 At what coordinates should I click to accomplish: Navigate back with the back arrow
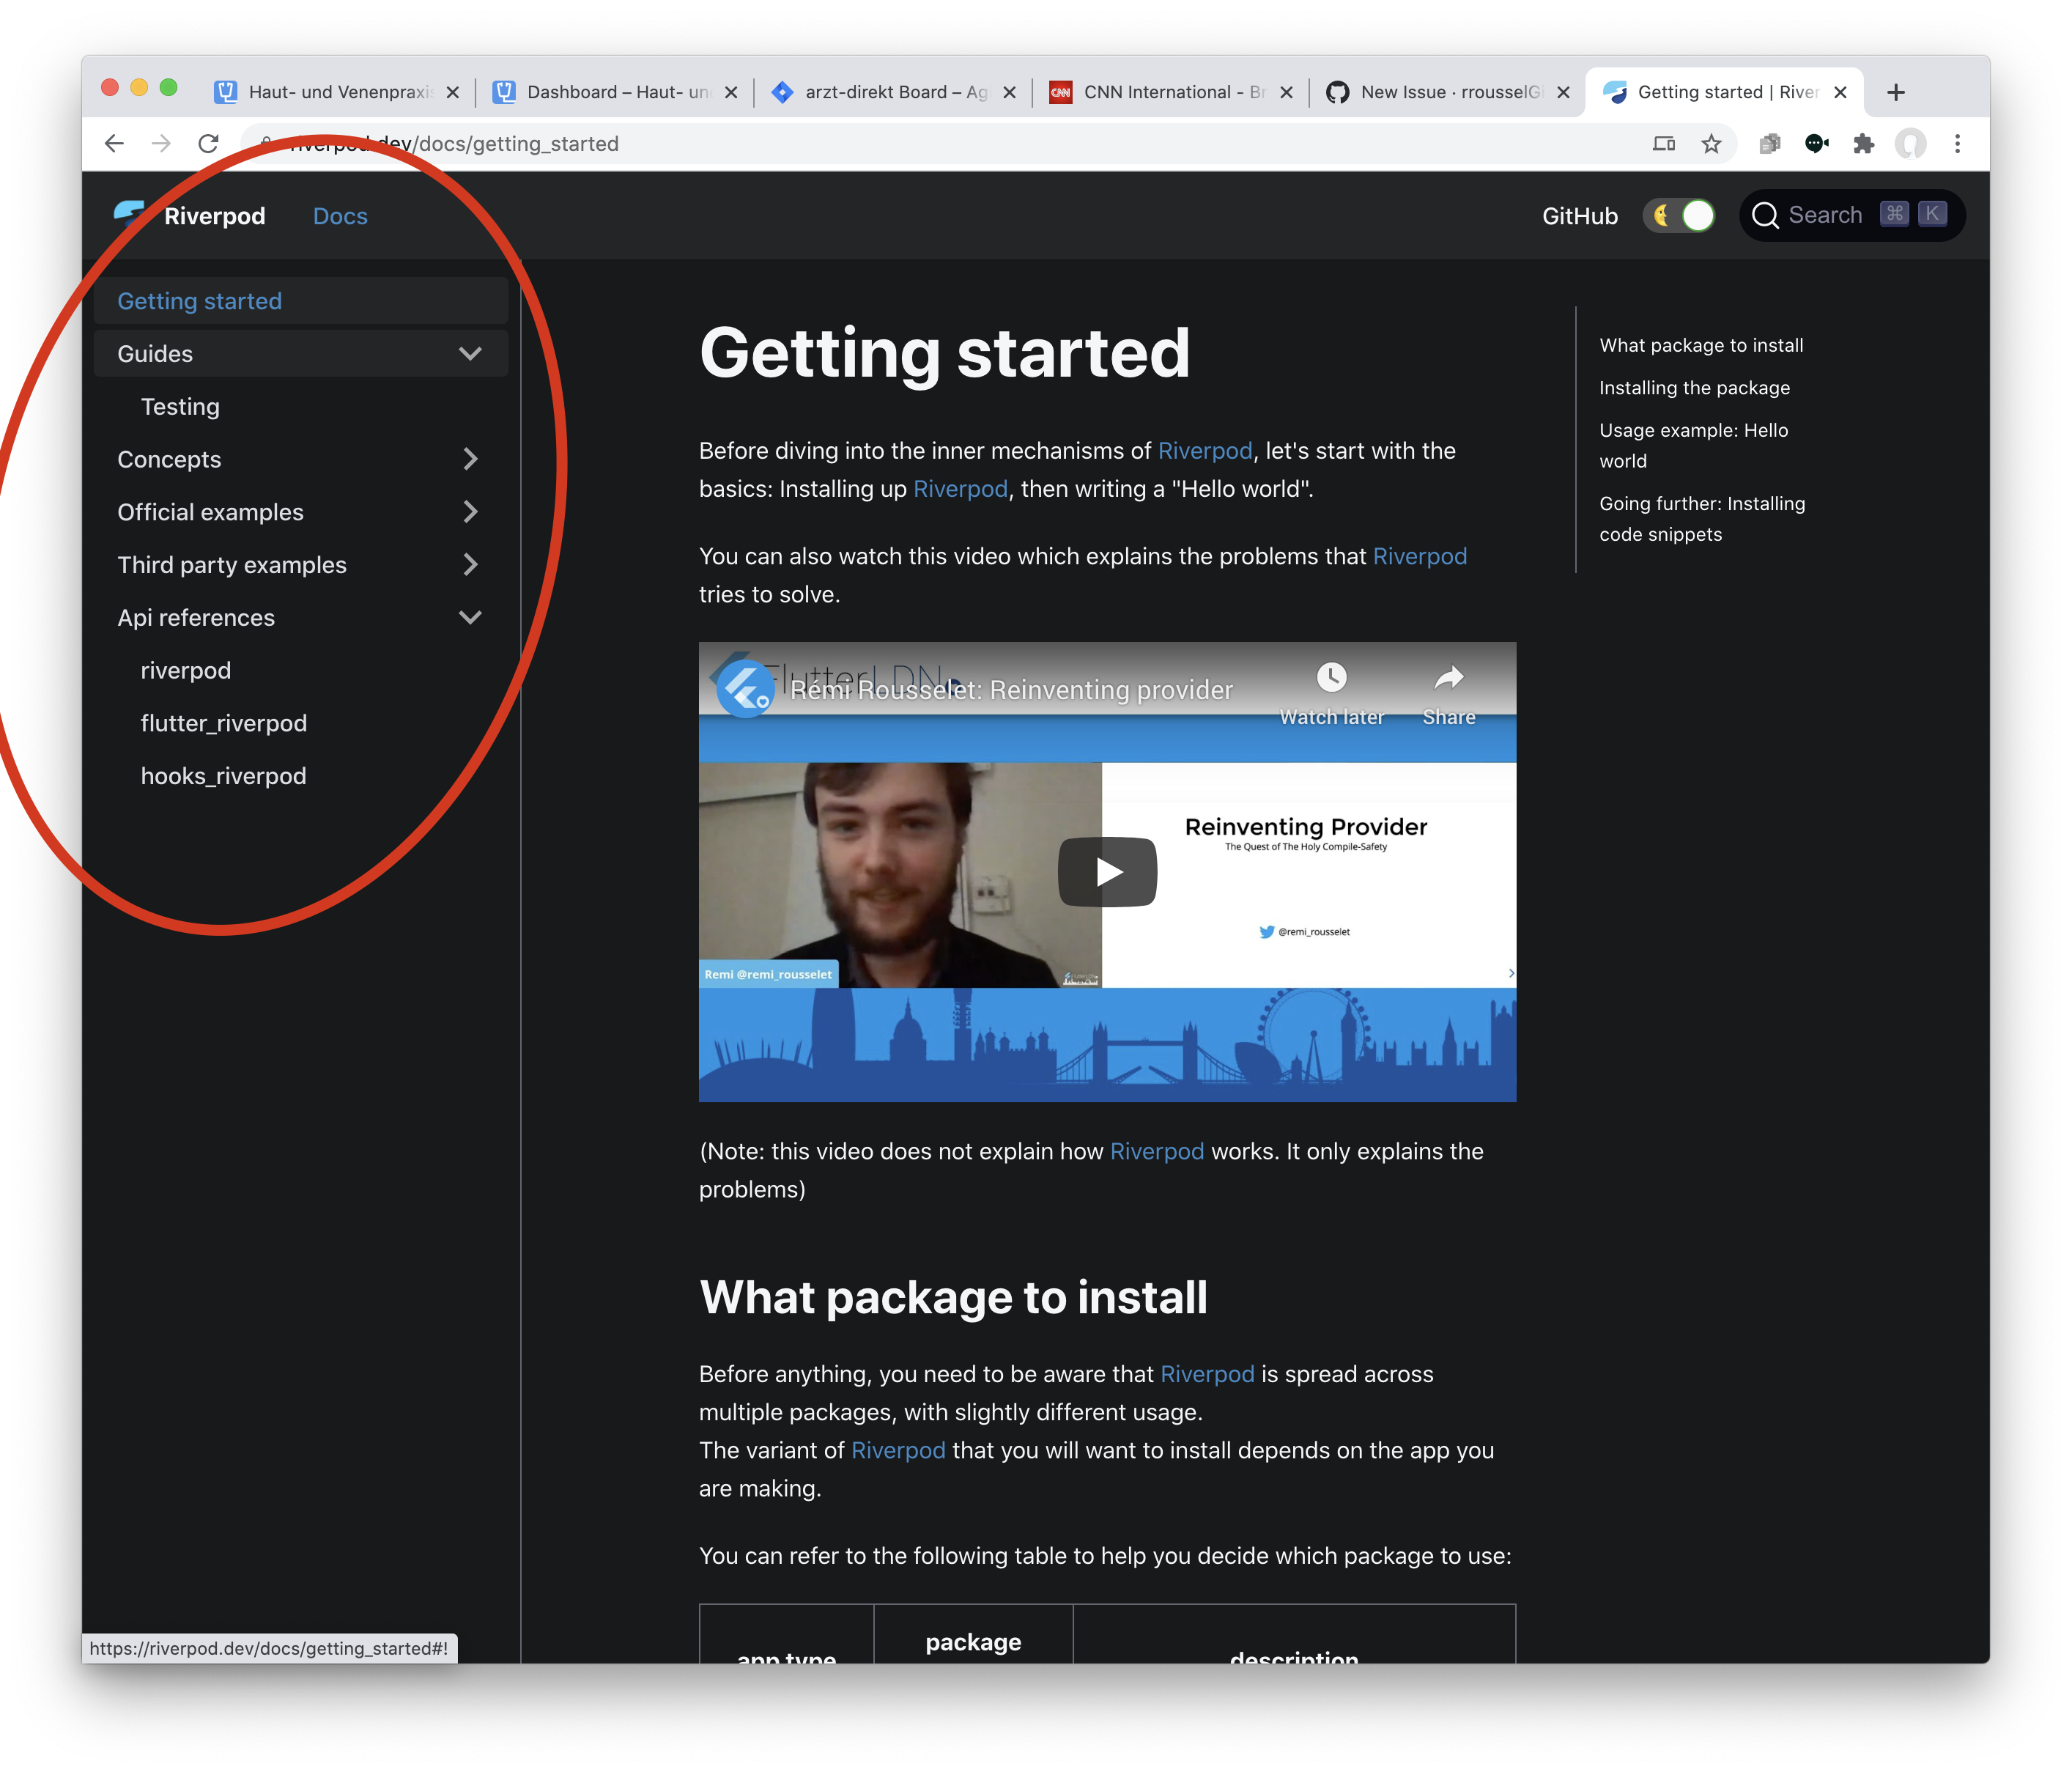(x=114, y=143)
